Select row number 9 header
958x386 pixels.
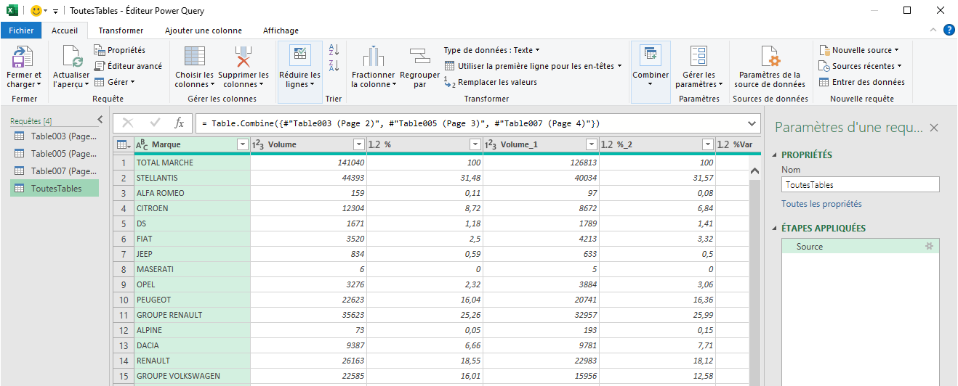pos(124,284)
